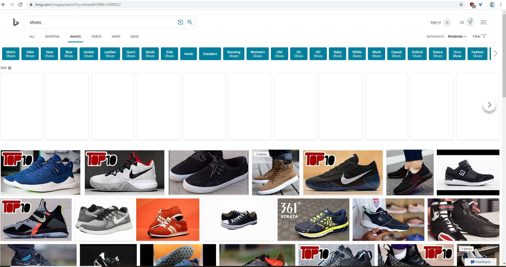Screen dimensions: 506x267
Task: Select the Work Shoes chip
Action: 376,54
